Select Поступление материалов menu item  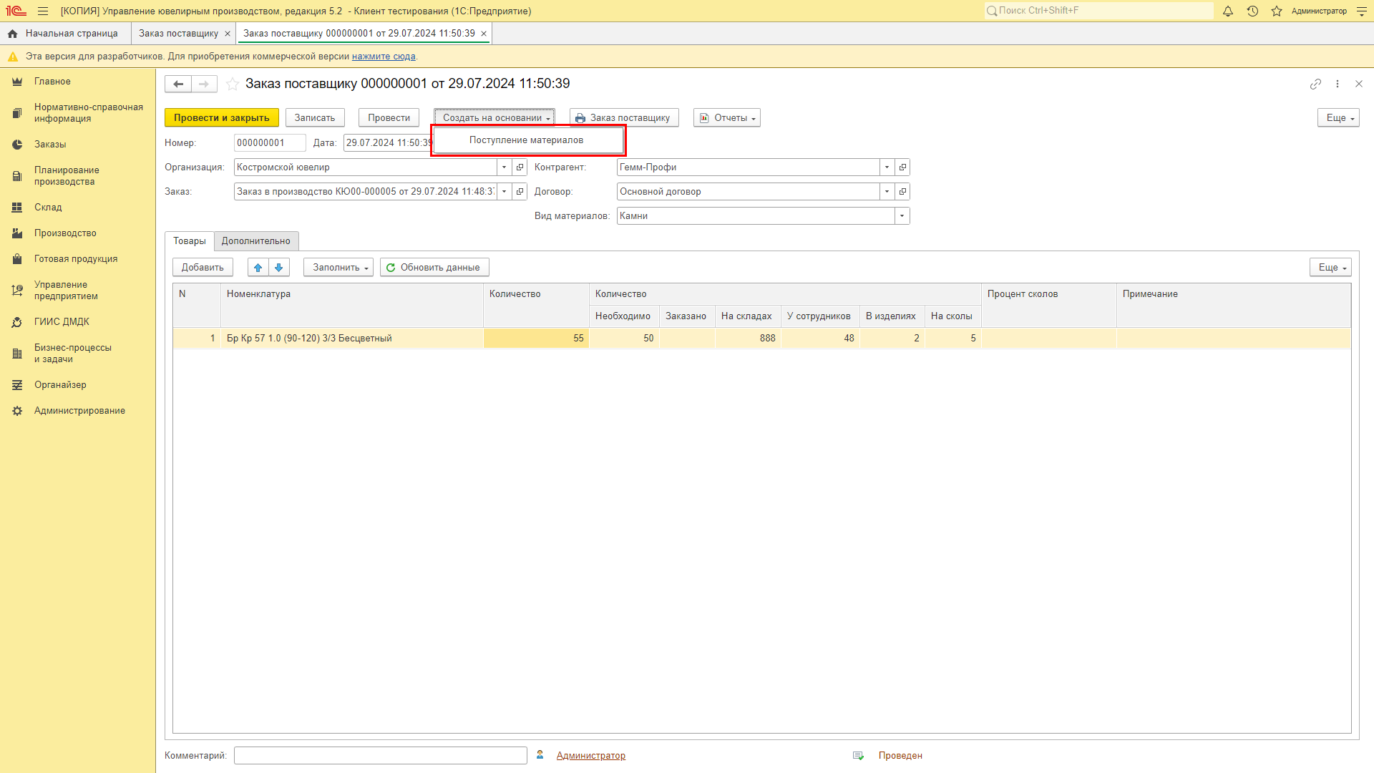(528, 140)
